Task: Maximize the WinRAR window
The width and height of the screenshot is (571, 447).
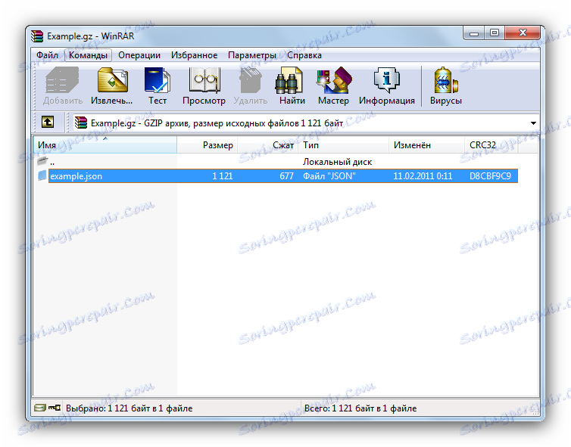Action: point(495,33)
